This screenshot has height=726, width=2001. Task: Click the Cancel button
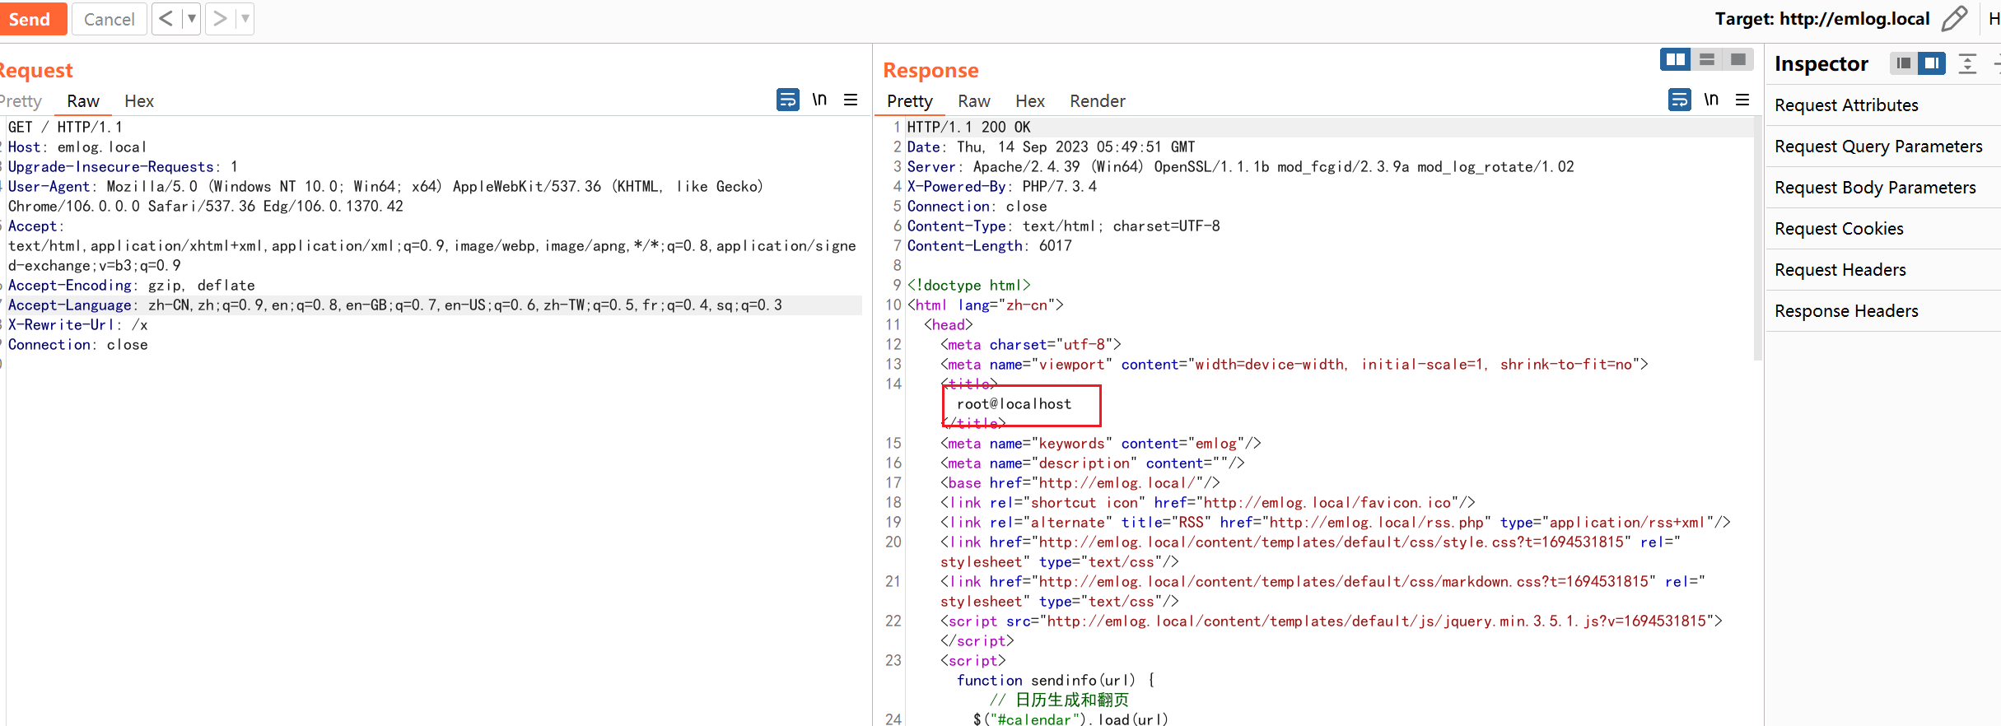click(109, 19)
